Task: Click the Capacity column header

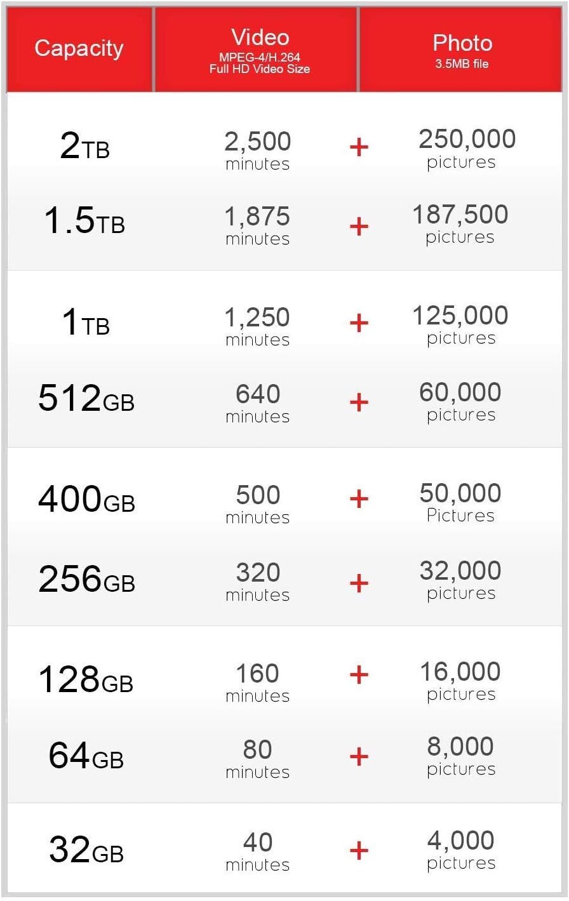Action: 79,49
